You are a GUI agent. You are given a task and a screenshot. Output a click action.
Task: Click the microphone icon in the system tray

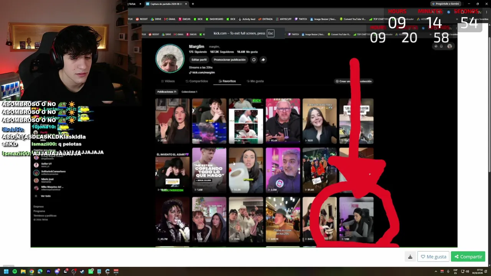coord(448,271)
